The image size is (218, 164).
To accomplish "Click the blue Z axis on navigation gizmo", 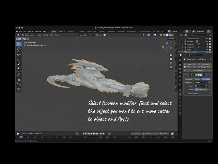I will point(167,43).
